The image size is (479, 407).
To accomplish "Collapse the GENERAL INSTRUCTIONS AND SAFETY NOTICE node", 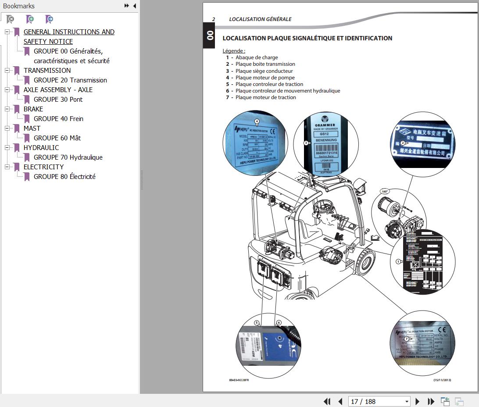I will coord(7,32).
